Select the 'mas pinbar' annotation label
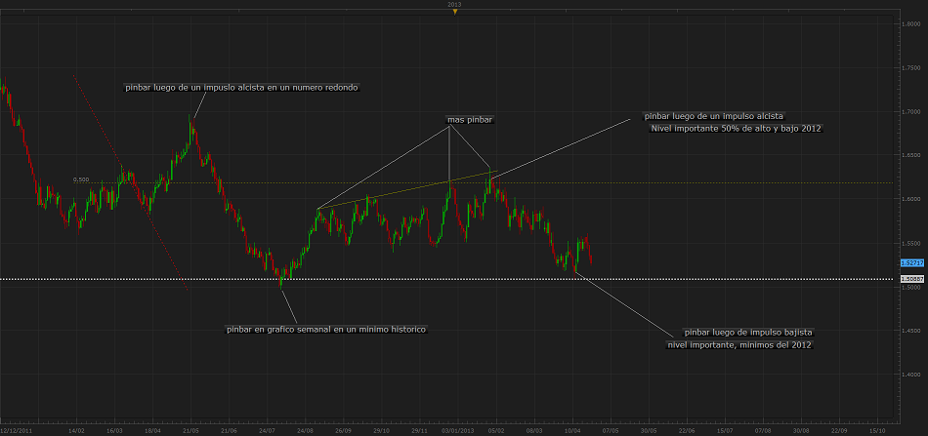Viewport: 928px width, 436px height. [471, 121]
